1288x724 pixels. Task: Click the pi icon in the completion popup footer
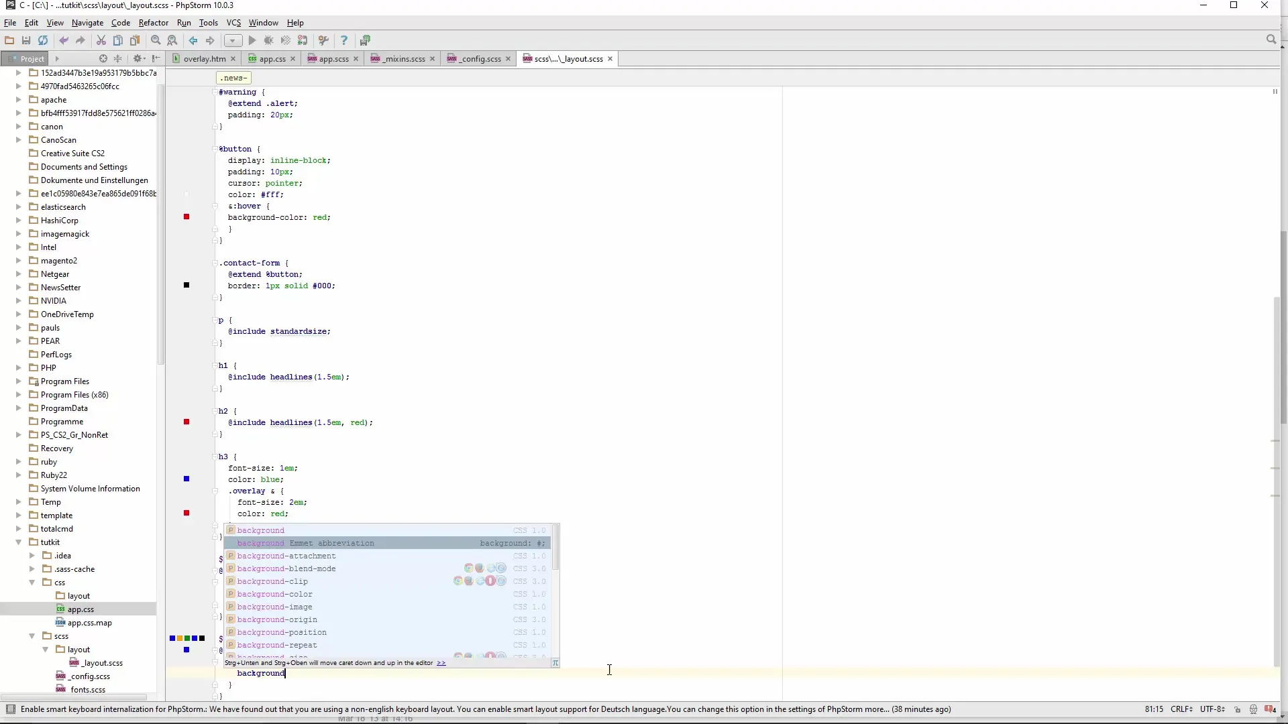click(x=555, y=663)
